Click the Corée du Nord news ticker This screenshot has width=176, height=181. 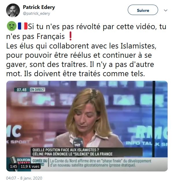point(100,163)
